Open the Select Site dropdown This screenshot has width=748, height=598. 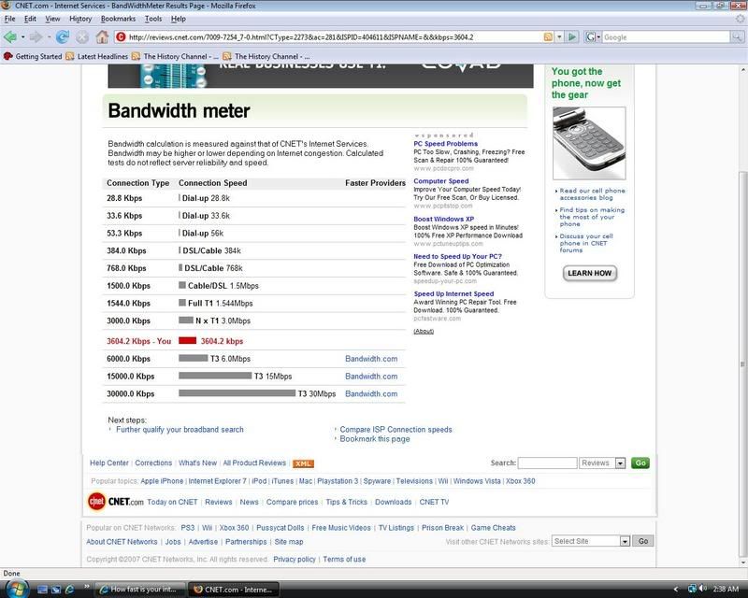tap(625, 541)
